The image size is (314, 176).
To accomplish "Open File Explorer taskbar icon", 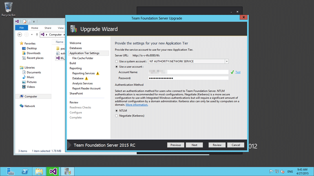I will (x=39, y=171).
